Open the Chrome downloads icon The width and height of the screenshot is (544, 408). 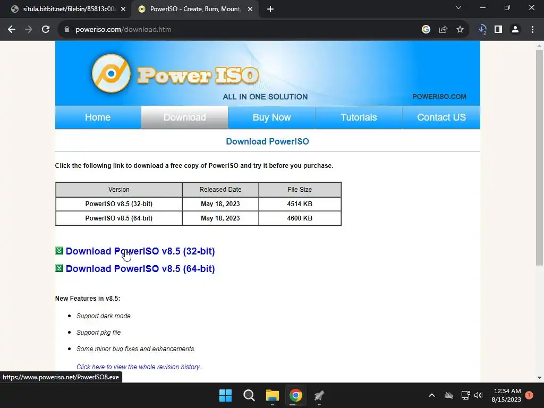tap(482, 30)
